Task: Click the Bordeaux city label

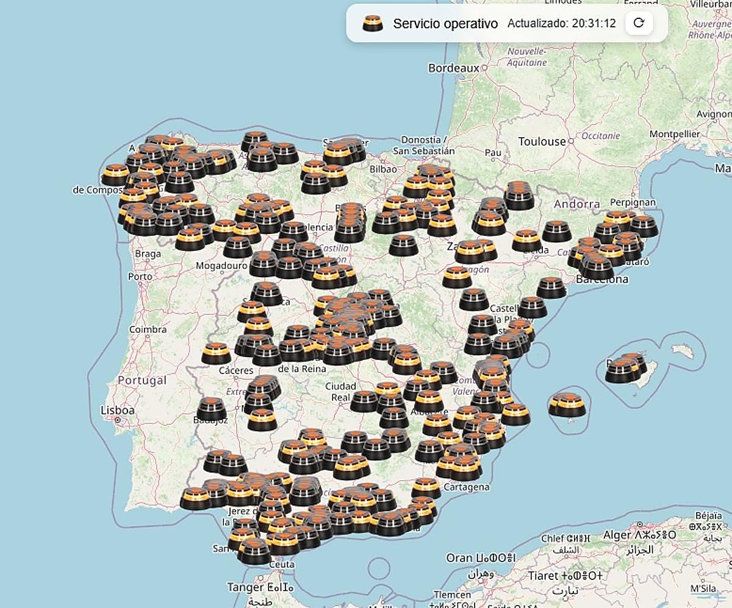Action: 454,68
